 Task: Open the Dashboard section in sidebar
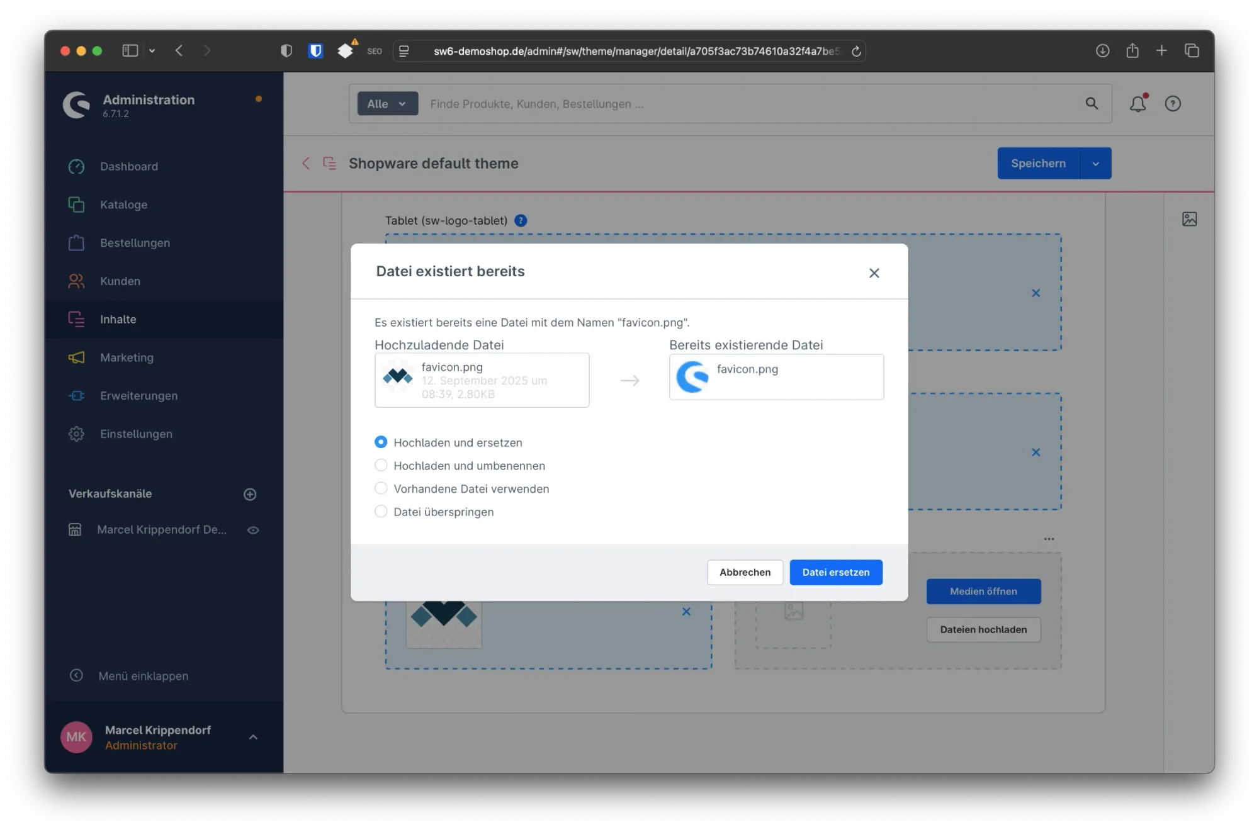click(129, 166)
